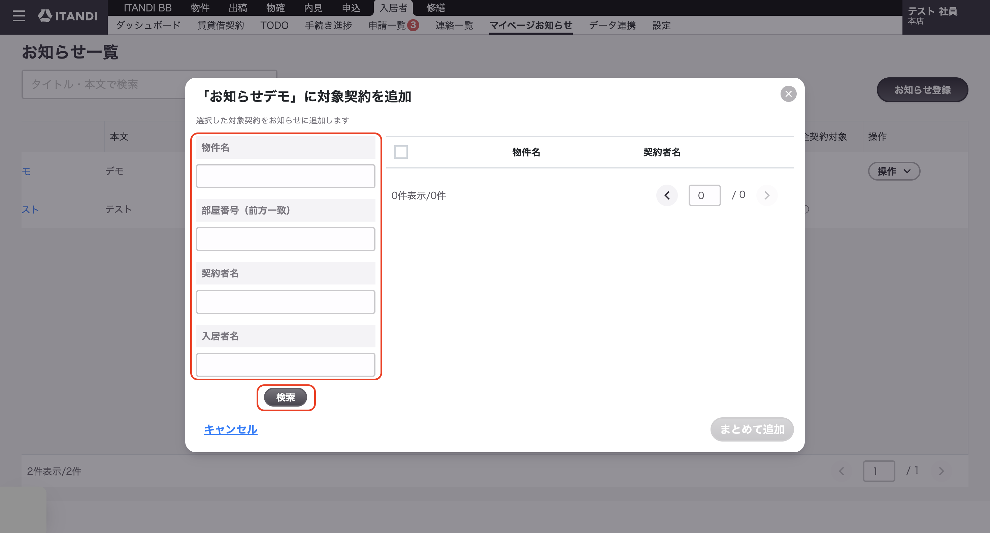Open the 出稿 top menu
Image resolution: width=990 pixels, height=533 pixels.
tap(238, 8)
